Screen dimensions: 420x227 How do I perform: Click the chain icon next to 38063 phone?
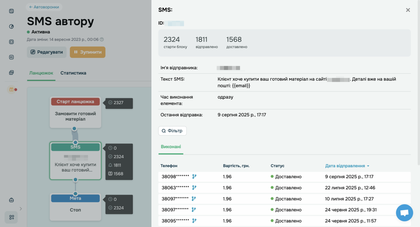(x=194, y=188)
